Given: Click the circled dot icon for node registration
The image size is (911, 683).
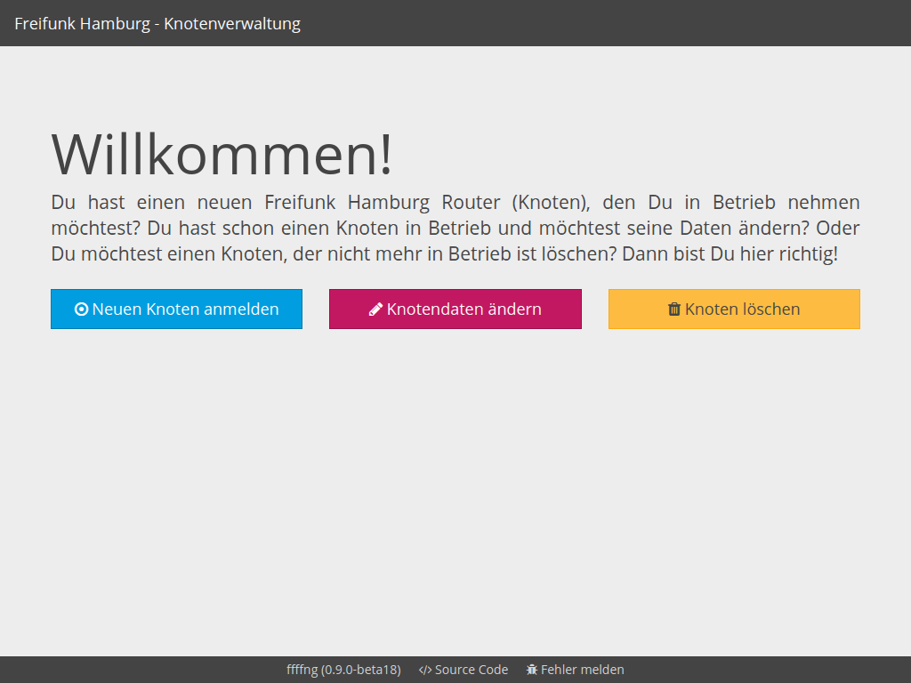Looking at the screenshot, I should coord(82,309).
